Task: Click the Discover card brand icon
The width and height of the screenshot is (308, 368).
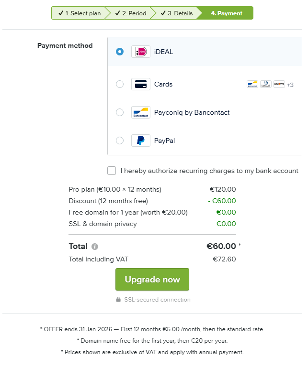Action: coord(279,85)
